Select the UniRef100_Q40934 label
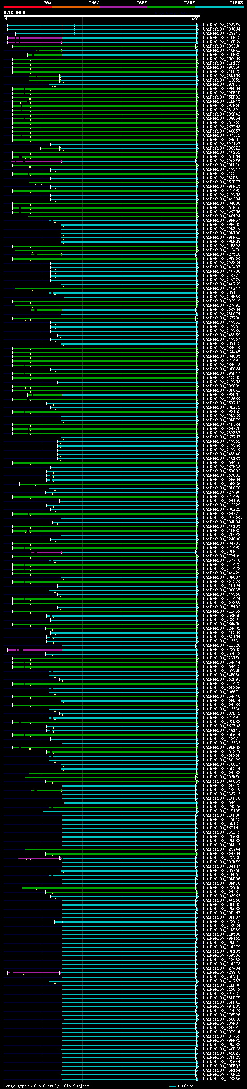The image size is (247, 1089). (x=221, y=926)
